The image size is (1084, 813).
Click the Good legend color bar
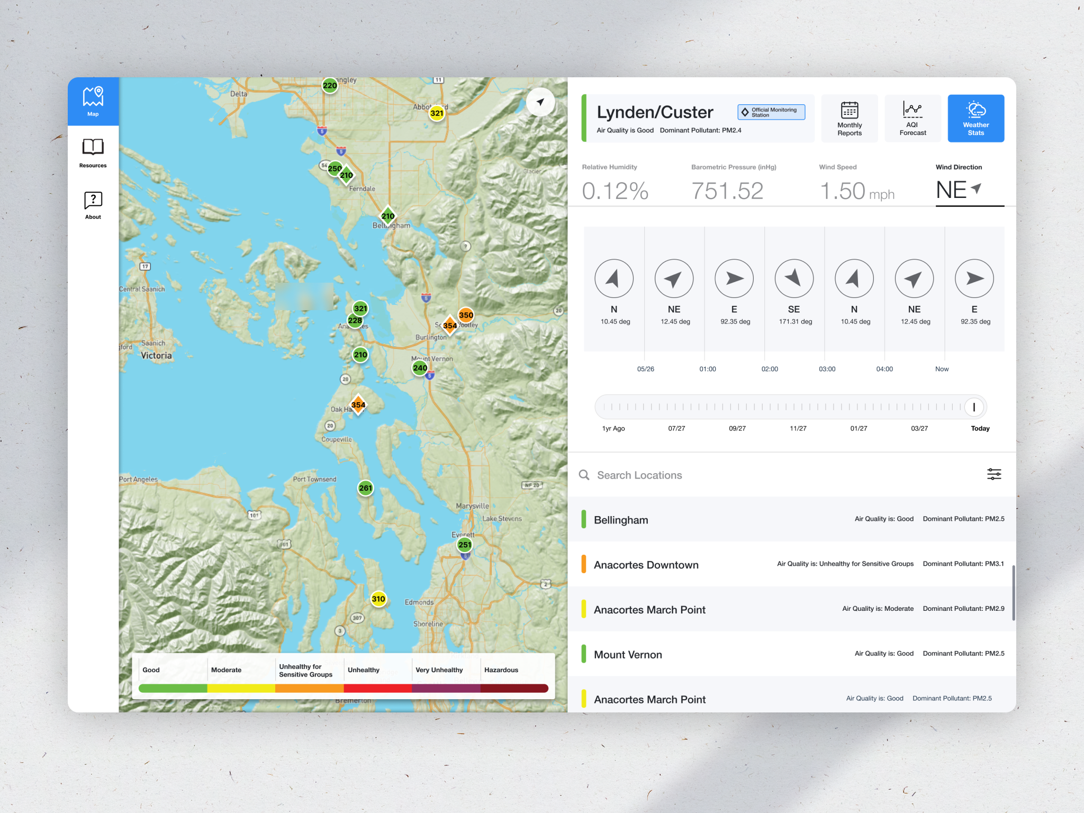tap(173, 688)
